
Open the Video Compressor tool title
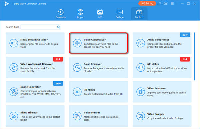coord(95,40)
